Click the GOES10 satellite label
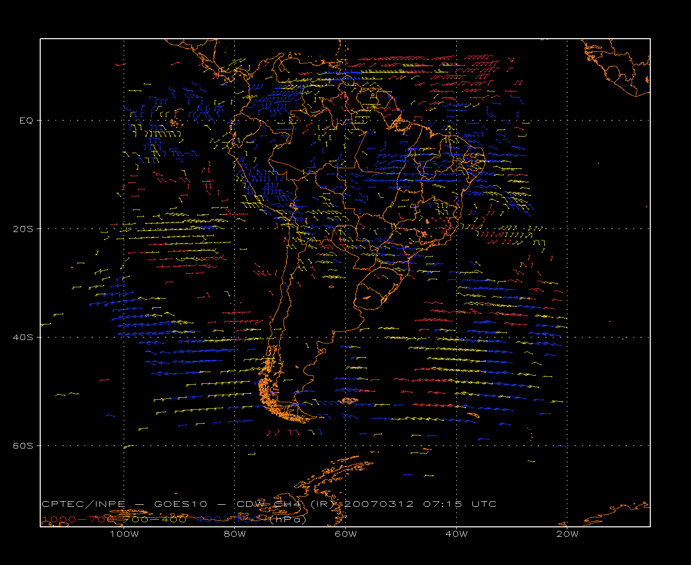Image resolution: width=691 pixels, height=565 pixels. (180, 504)
